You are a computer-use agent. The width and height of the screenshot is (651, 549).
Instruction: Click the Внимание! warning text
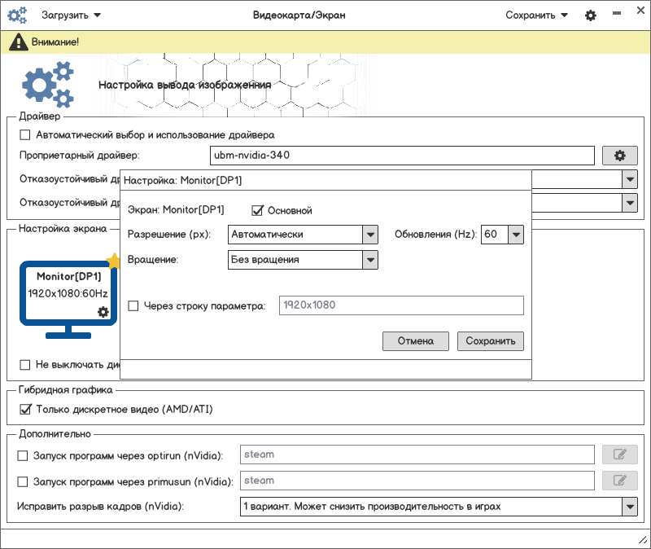(55, 42)
